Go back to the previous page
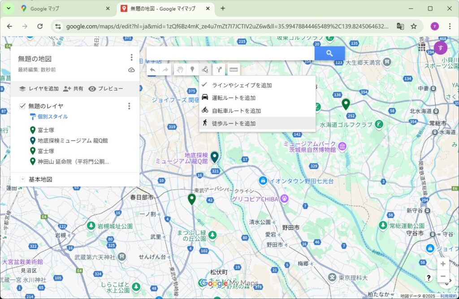 [10, 26]
